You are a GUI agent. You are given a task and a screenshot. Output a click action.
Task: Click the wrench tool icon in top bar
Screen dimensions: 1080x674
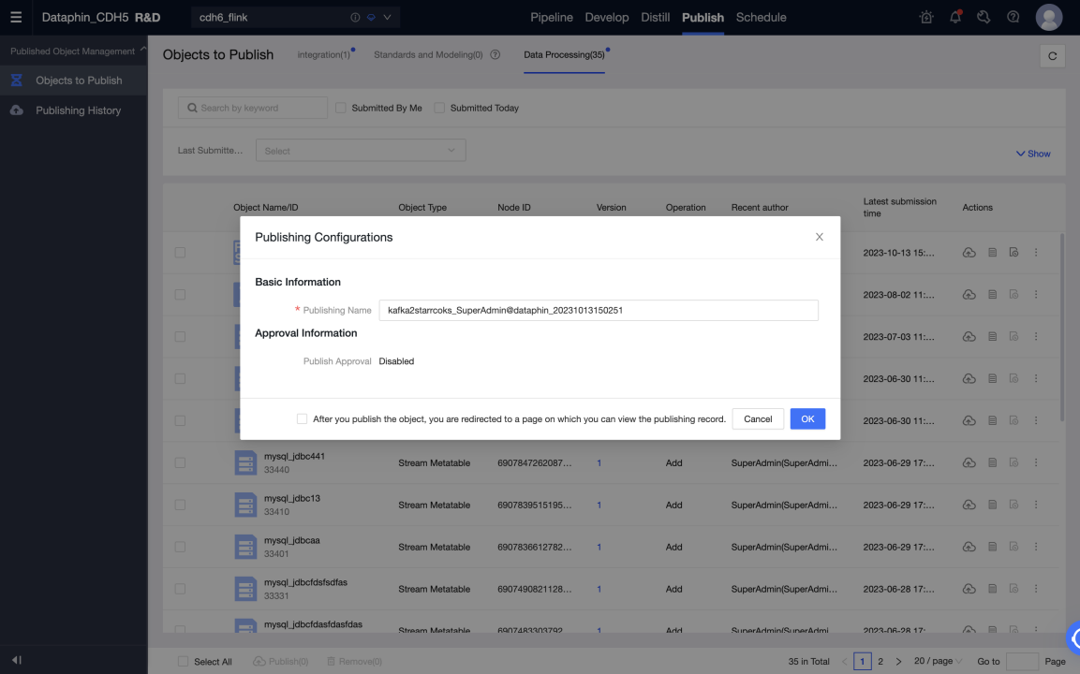984,17
